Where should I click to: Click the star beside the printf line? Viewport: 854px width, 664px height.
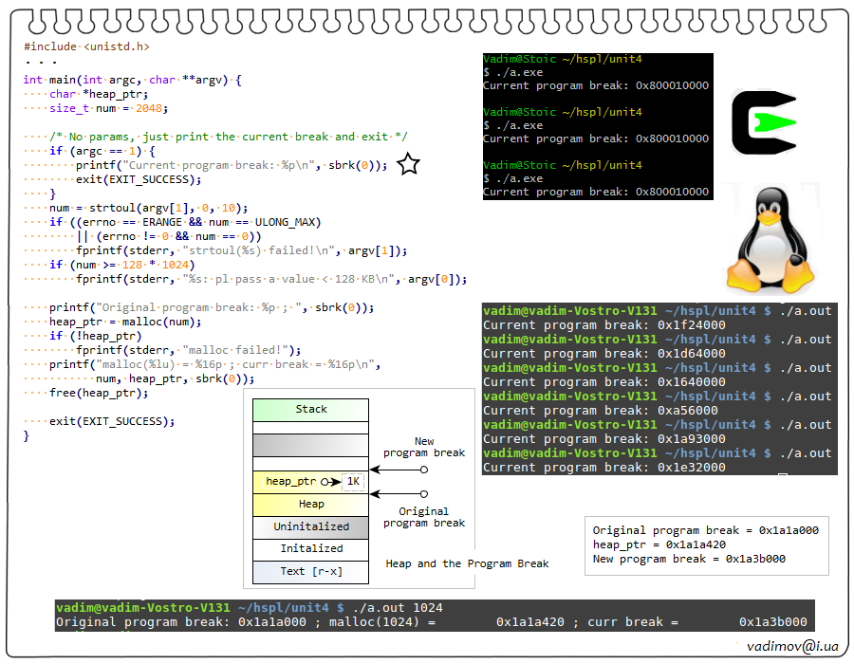pos(408,165)
